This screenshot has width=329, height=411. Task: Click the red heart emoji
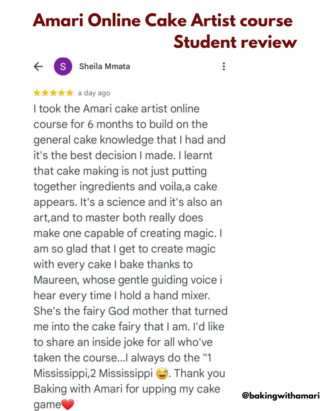pos(68,404)
